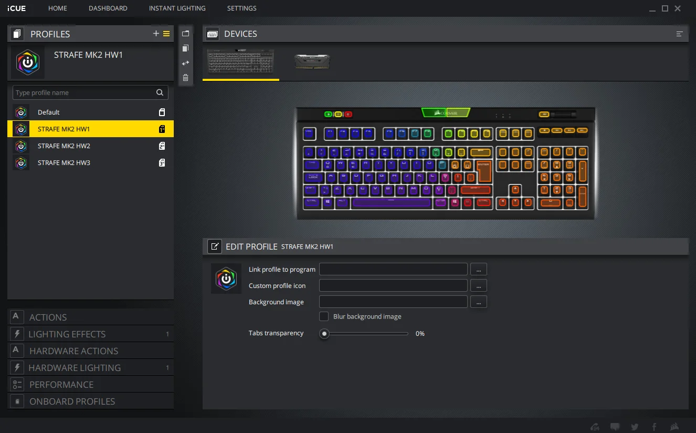
Task: Expand the HARDWARE LIGHTING section
Action: (x=90, y=368)
